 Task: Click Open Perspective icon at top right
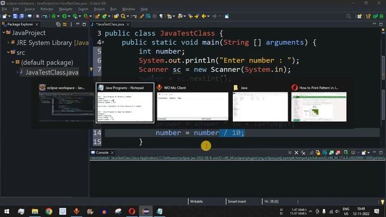359,16
